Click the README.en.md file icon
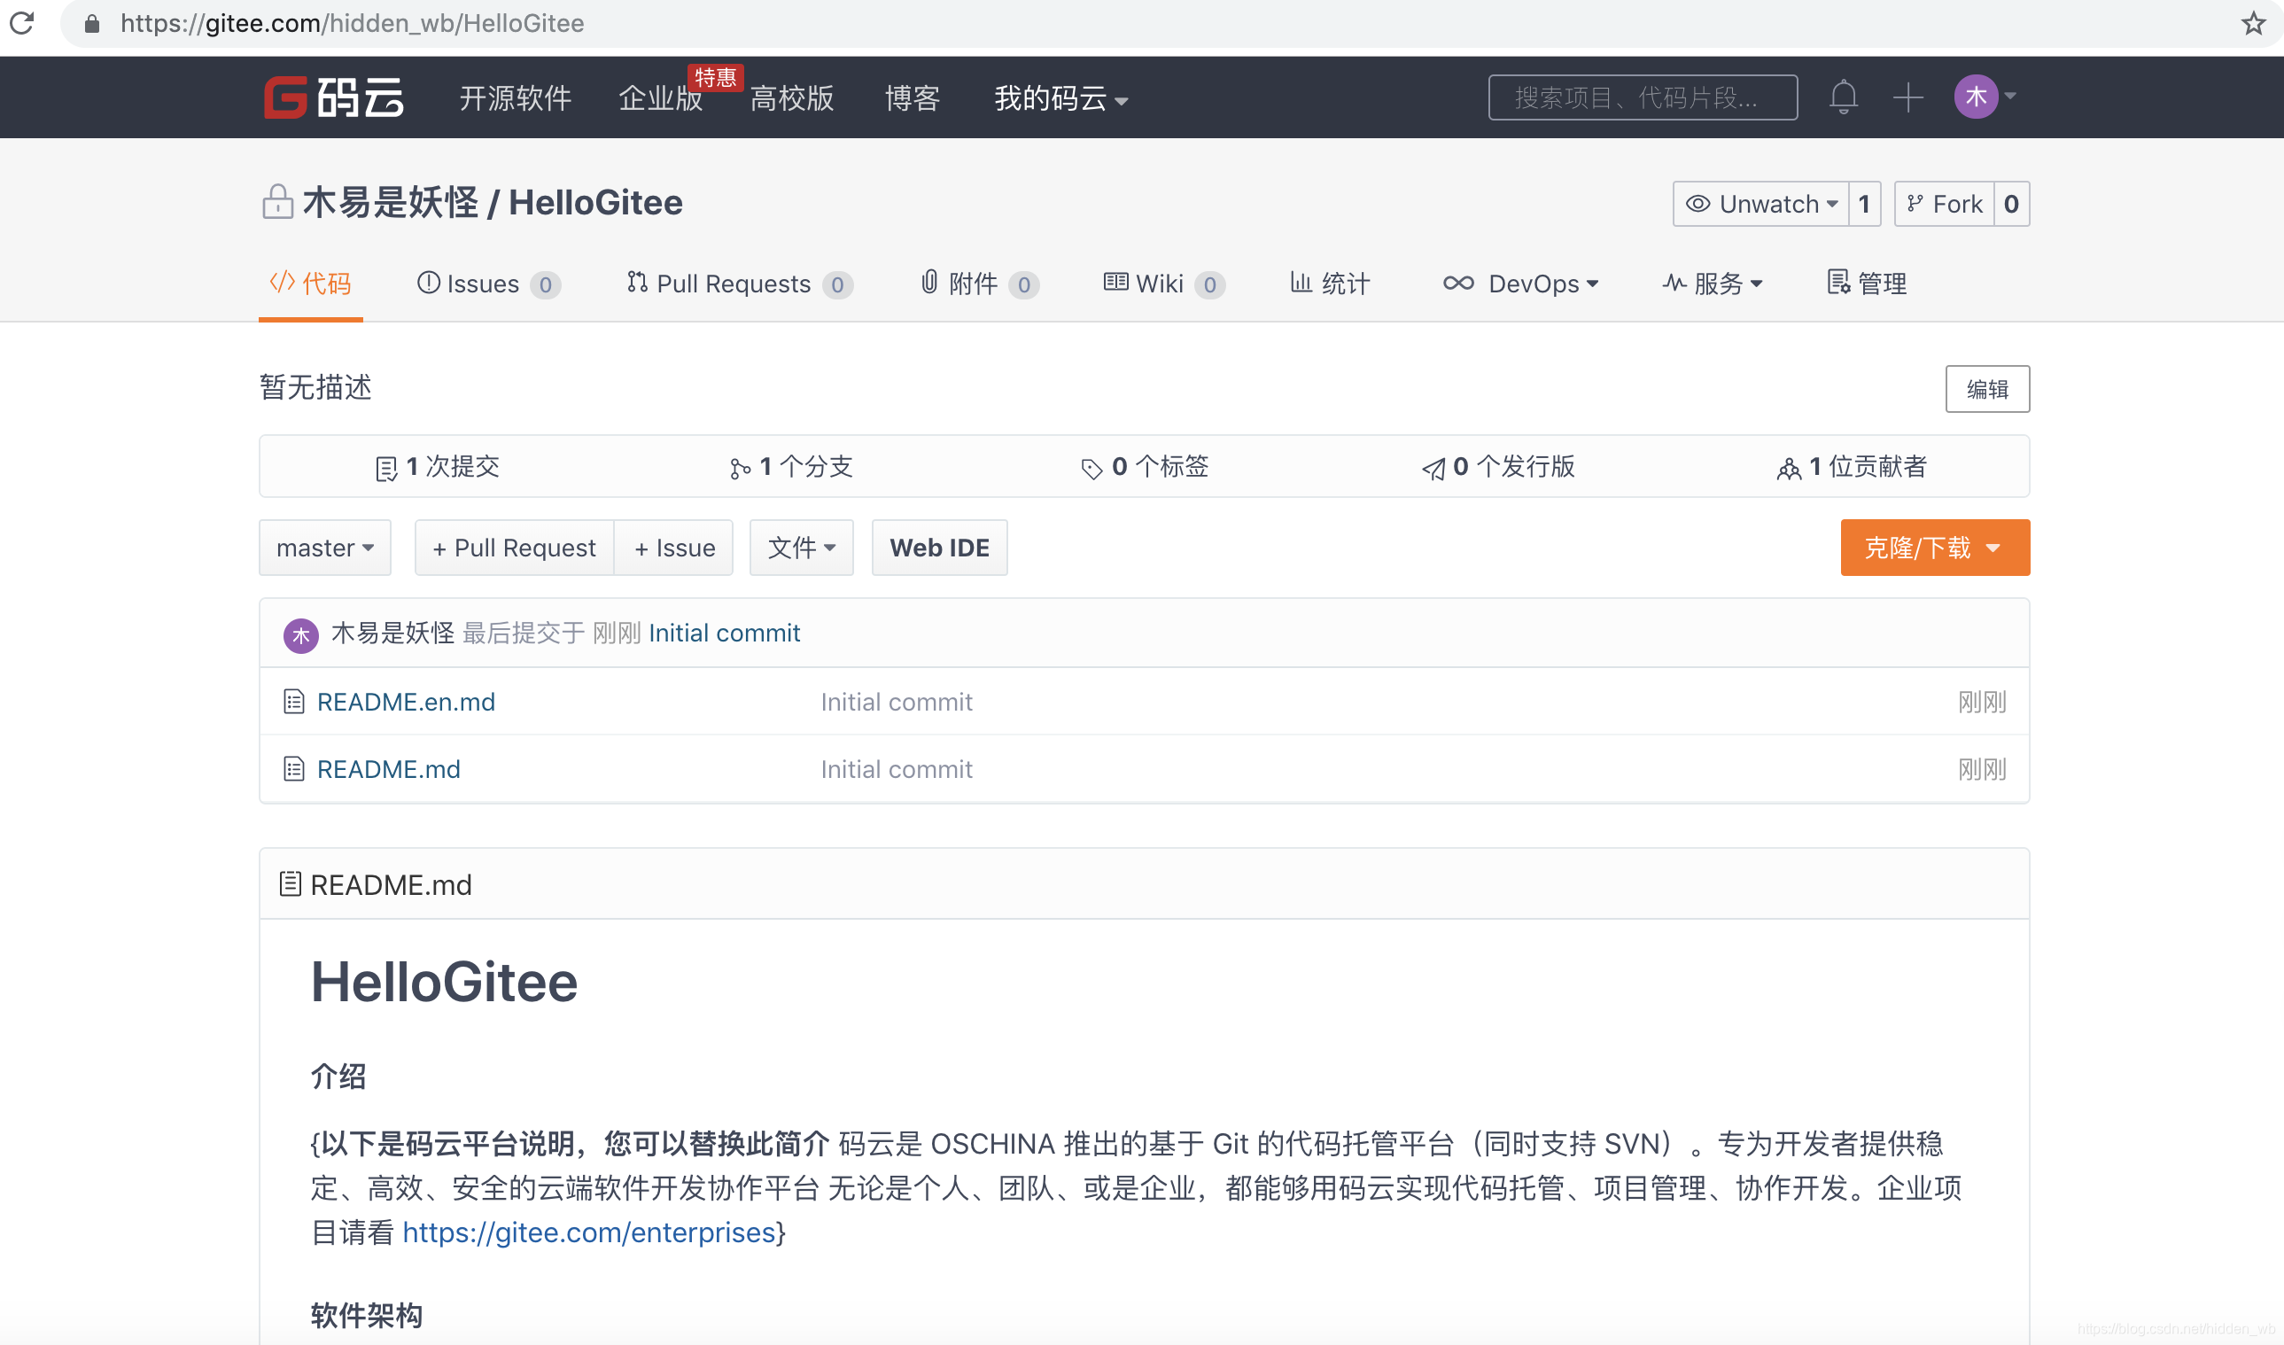The height and width of the screenshot is (1345, 2284). tap(293, 702)
